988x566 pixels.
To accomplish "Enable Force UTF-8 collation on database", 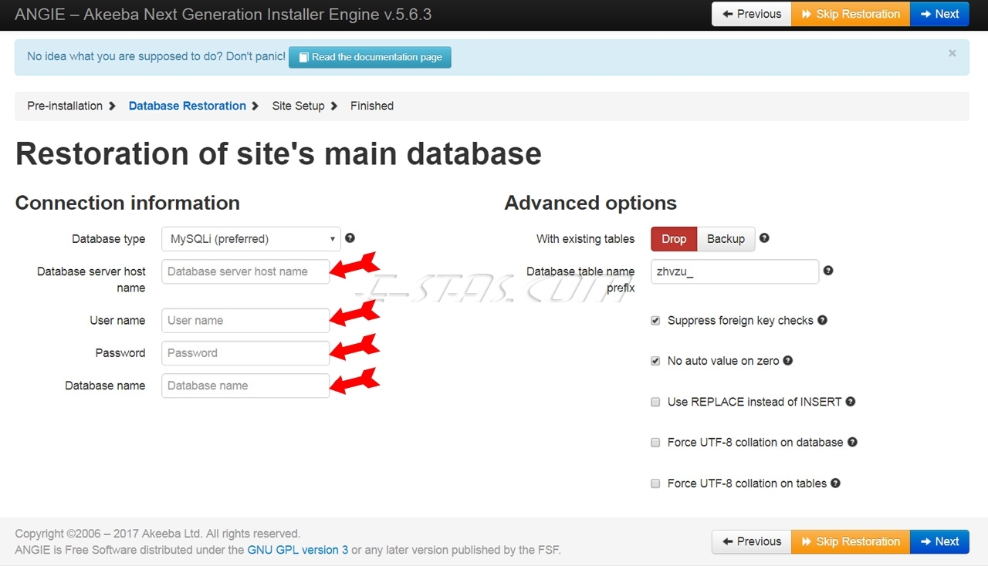I will tap(655, 443).
